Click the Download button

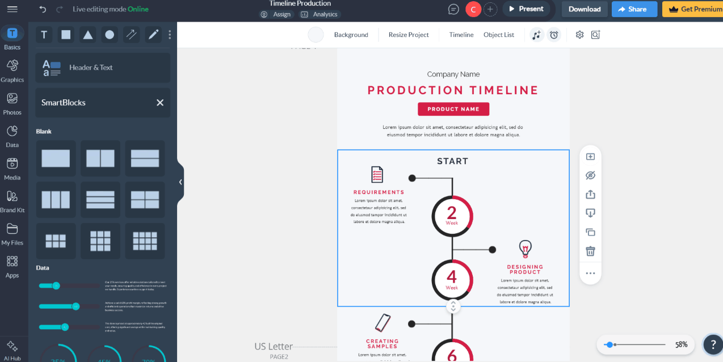pyautogui.click(x=585, y=9)
